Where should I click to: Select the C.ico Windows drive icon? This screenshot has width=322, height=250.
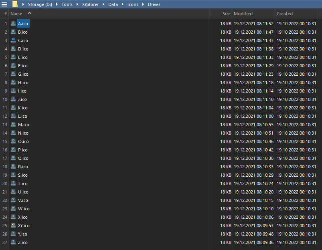click(13, 40)
